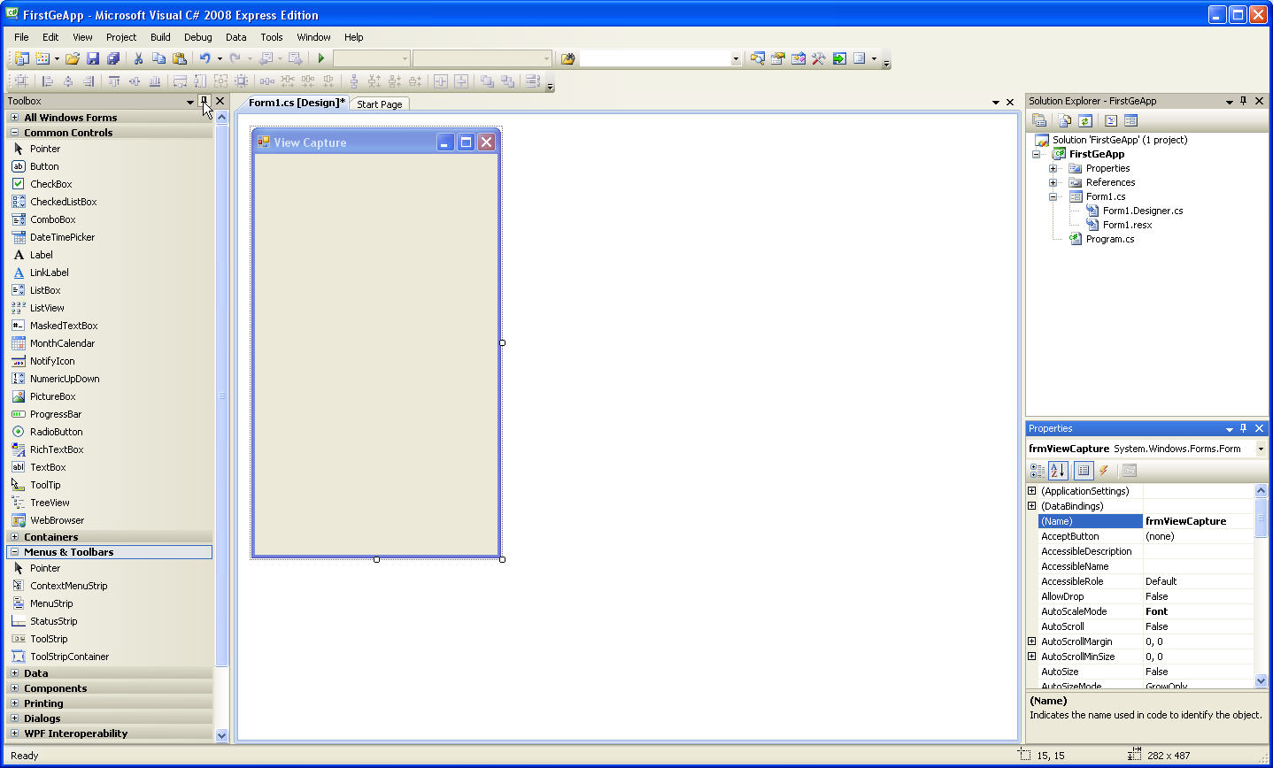Image resolution: width=1273 pixels, height=768 pixels.
Task: Undo the last action
Action: (204, 58)
